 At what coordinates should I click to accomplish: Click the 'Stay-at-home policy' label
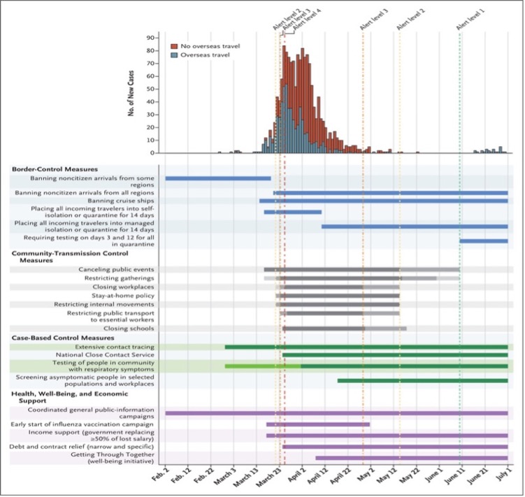[123, 296]
